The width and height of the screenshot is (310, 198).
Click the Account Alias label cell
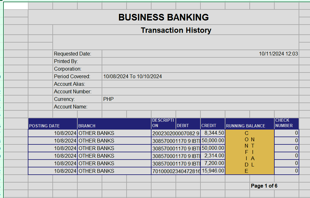(x=77, y=84)
